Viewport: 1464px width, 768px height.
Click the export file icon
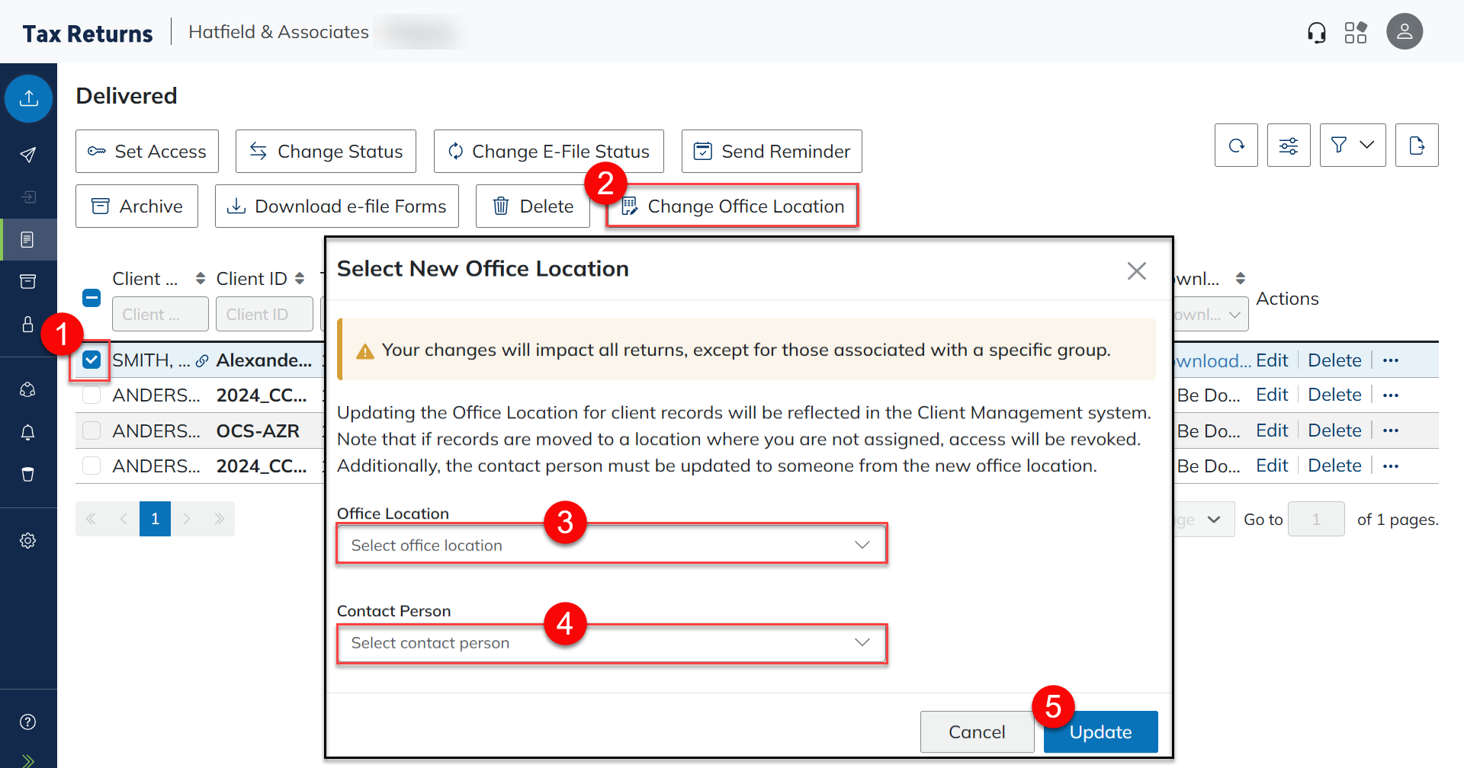(1416, 146)
